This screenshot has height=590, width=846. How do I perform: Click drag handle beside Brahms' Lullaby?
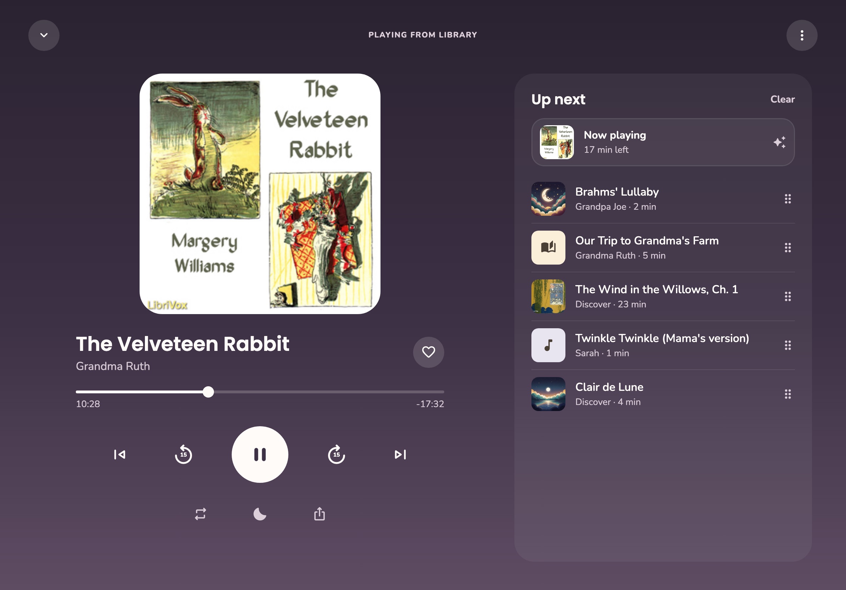(x=788, y=199)
